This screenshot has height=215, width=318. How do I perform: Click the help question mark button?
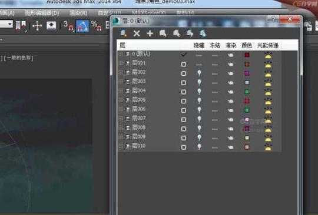273,19
